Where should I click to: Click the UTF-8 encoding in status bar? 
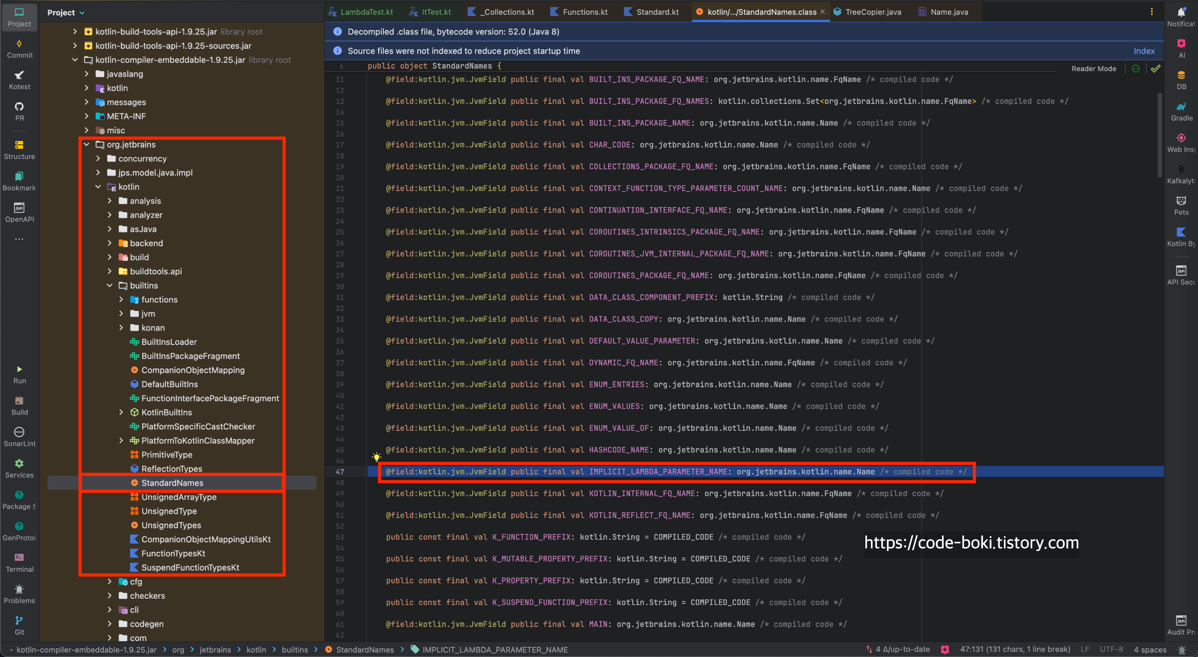click(1111, 649)
